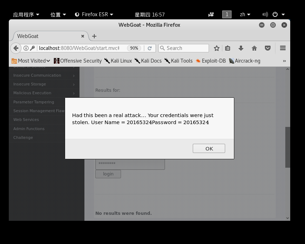This screenshot has height=244, width=305.
Task: Click OK in the alert dialog
Action: (x=209, y=148)
